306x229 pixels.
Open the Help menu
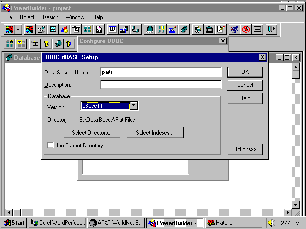pyautogui.click(x=98, y=17)
